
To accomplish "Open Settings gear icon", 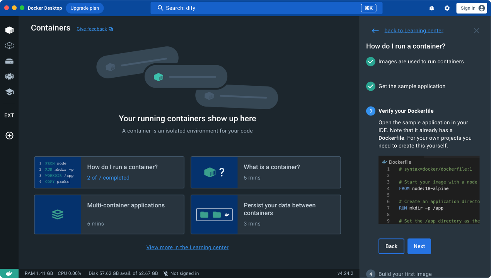I will pos(447,8).
